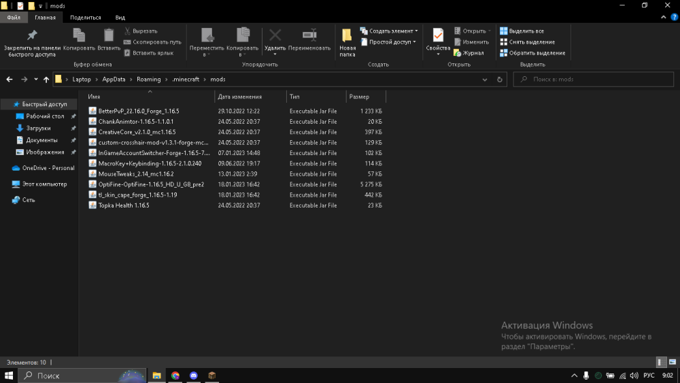Open Создать элемент dropdown
Screen dimensions: 680x383
coord(389,31)
